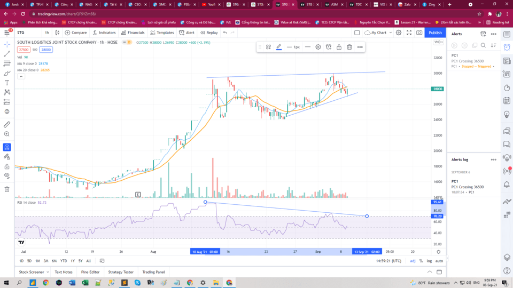Open time axis settings gear
513x288 pixels.
[438, 252]
